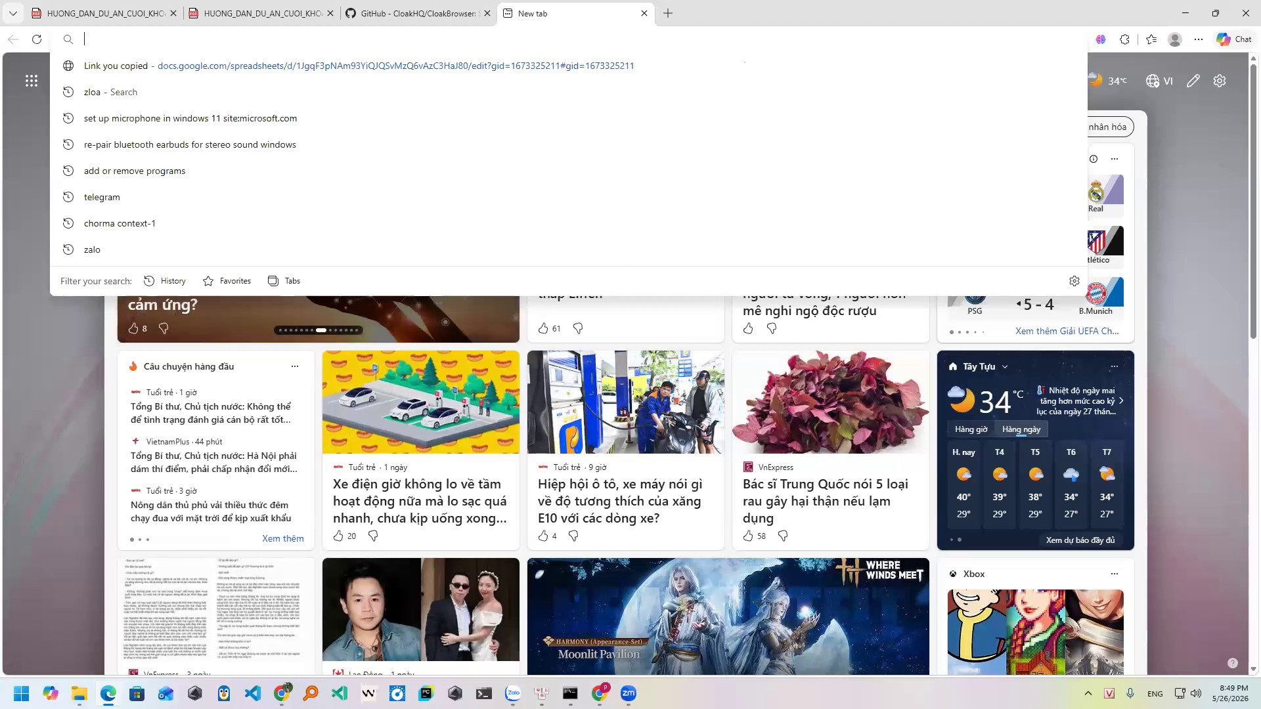Like the E10 gasoline article with 4 likes
The image size is (1261, 709).
pos(543,536)
